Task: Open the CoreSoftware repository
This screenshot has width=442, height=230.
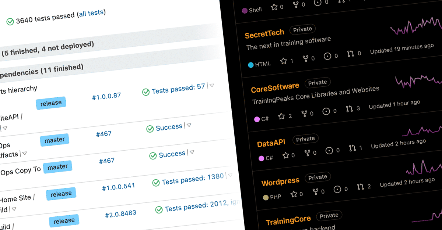Action: point(275,88)
